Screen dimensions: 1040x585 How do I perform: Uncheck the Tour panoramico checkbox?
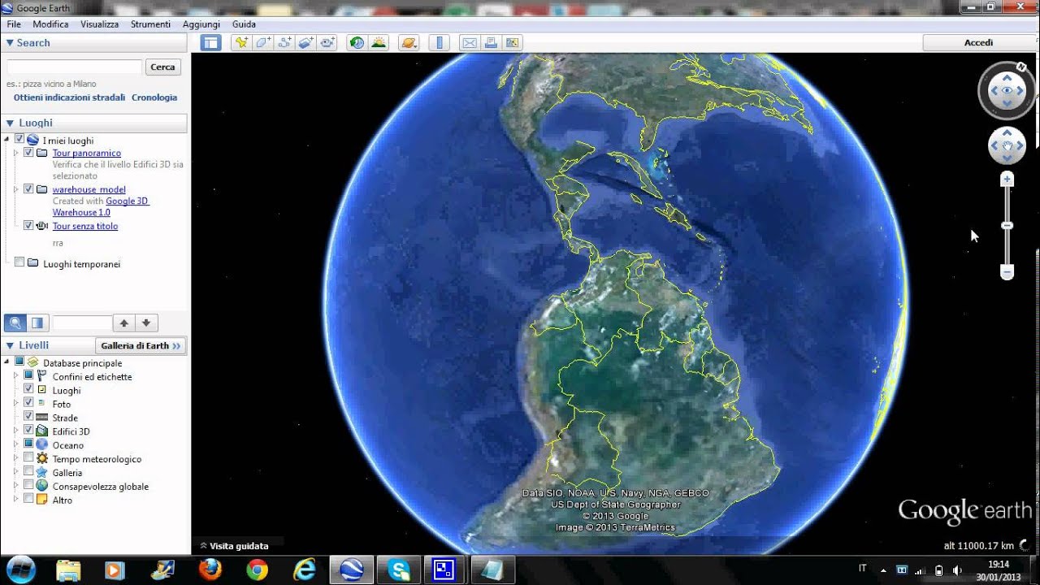28,153
